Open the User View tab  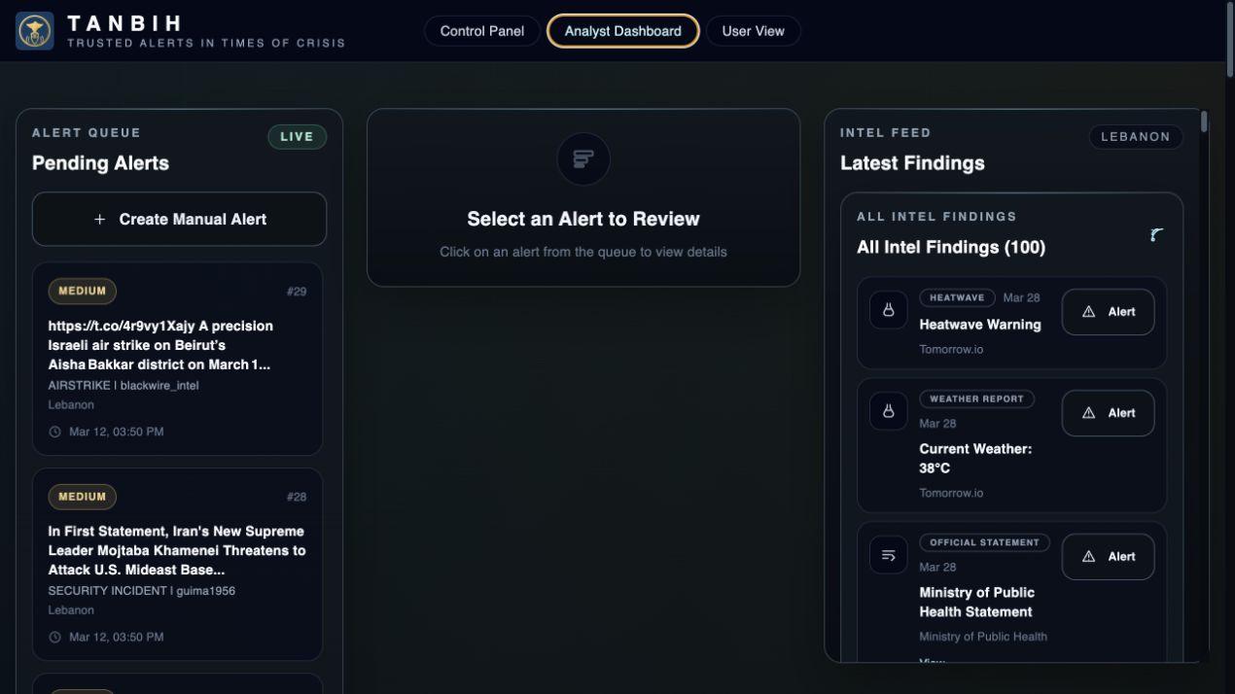pos(753,31)
